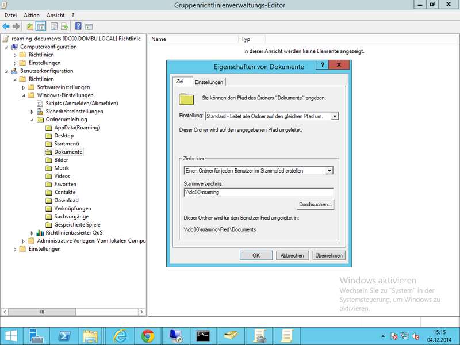The width and height of the screenshot is (460, 345).
Task: Click the Durchsuchen... button
Action: coord(315,204)
